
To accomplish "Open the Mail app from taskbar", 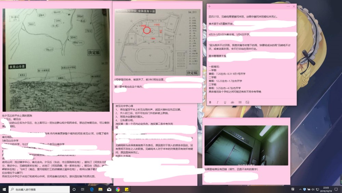I will click(109, 189).
